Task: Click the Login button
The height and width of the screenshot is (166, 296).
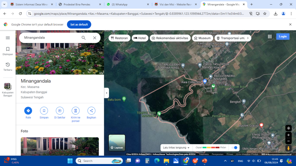Action: click(283, 37)
